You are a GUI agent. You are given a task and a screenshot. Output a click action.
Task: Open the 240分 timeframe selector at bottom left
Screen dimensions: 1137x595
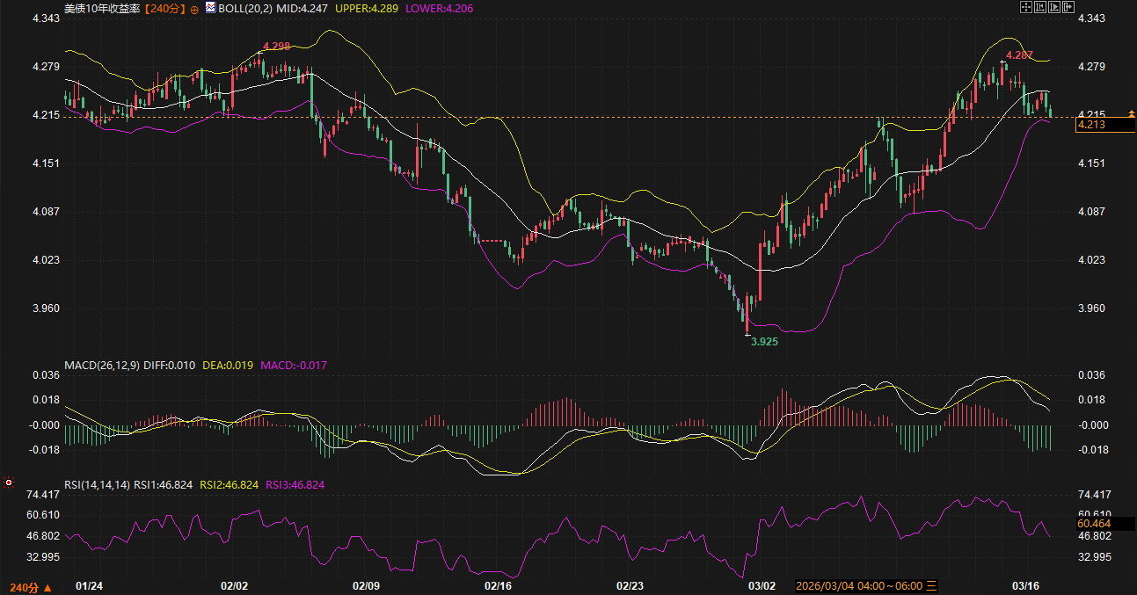coord(30,586)
